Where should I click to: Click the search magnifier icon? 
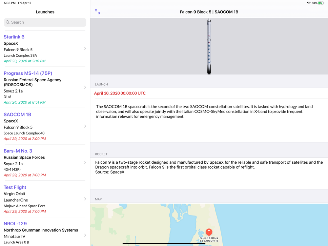[8, 22]
